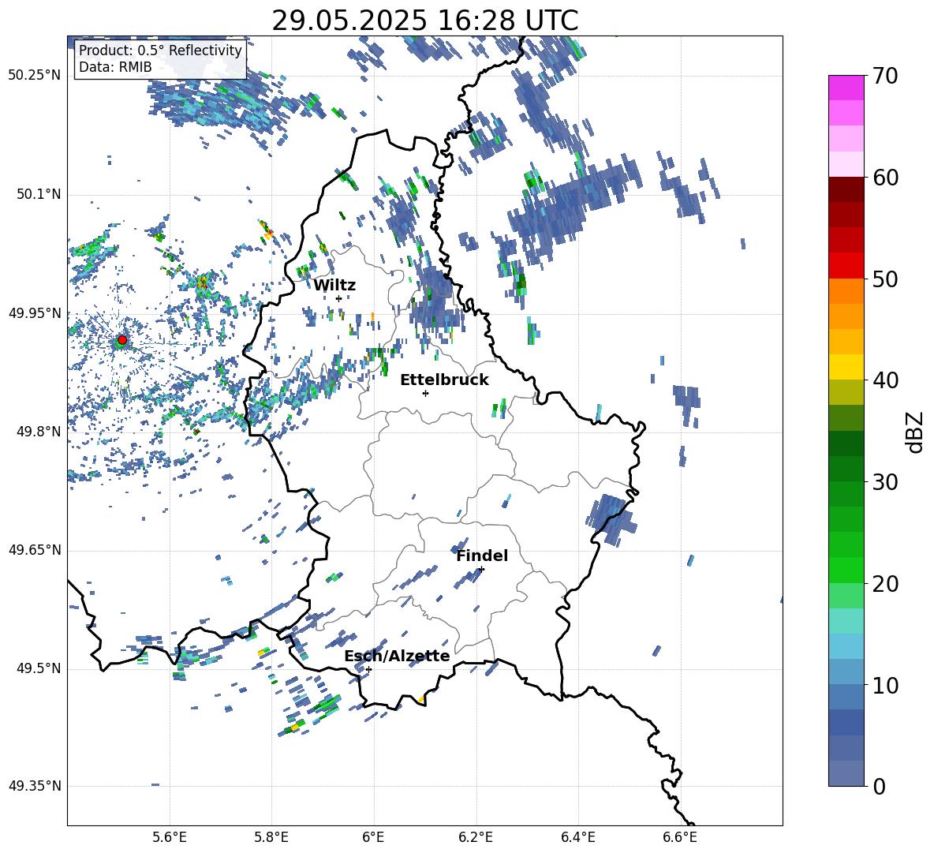Click the 50 colorbar tick label
This screenshot has height=853, width=934.
click(884, 279)
